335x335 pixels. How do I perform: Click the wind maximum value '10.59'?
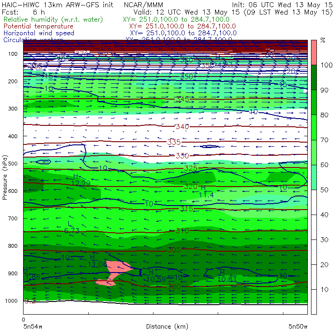coord(156,279)
